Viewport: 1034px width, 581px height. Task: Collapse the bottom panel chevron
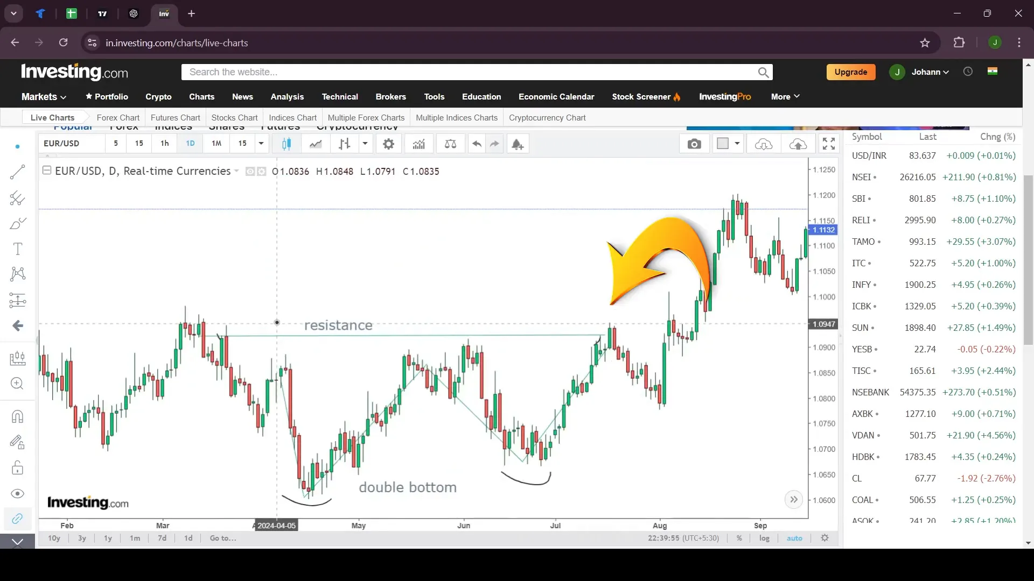(17, 541)
